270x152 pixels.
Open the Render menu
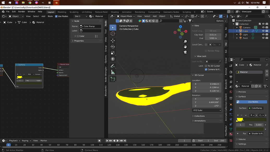point(22,11)
